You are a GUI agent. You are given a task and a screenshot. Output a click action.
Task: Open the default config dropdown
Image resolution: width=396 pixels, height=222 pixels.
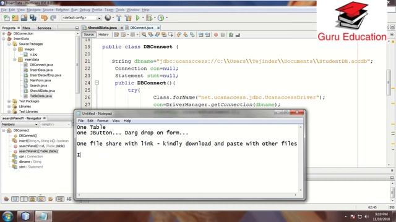coord(82,18)
